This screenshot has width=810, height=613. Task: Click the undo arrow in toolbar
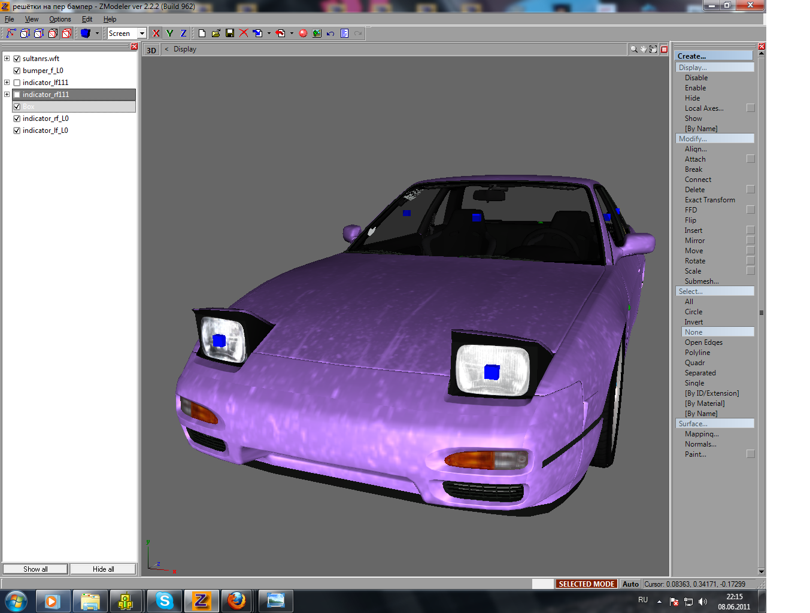coord(330,34)
